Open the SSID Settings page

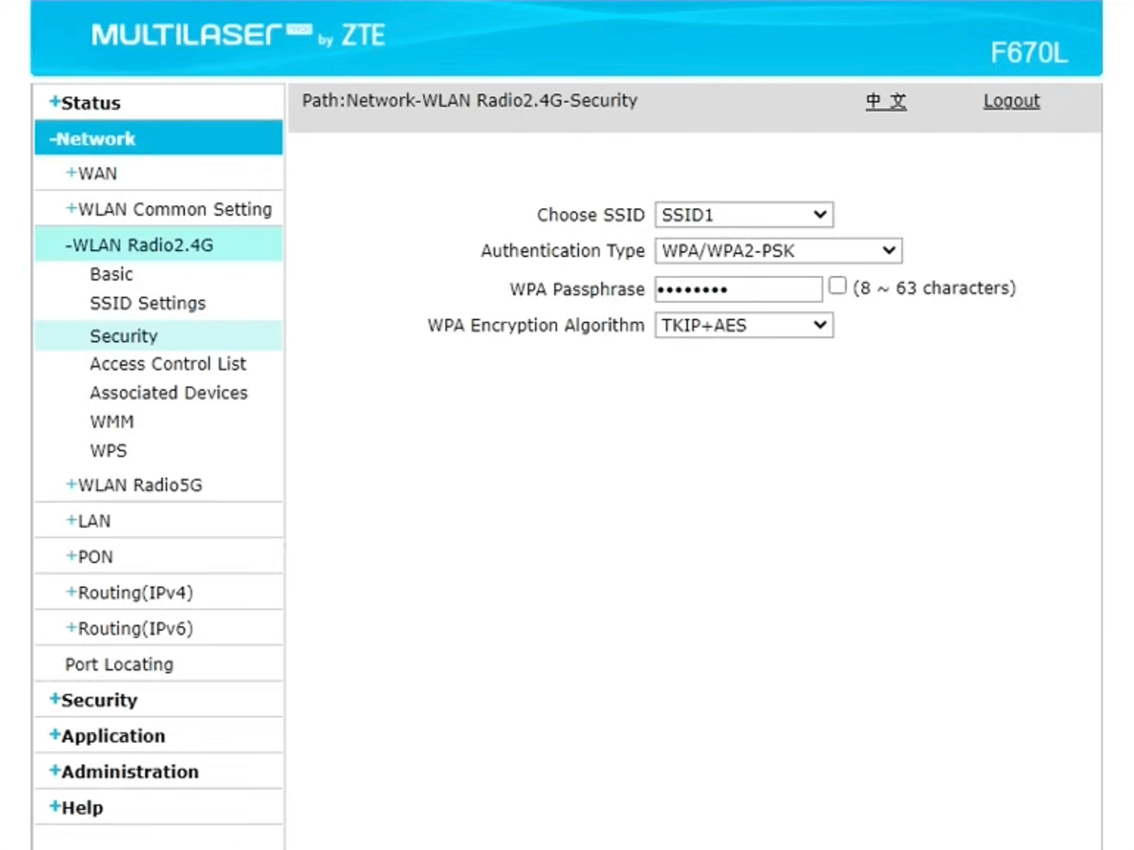pyautogui.click(x=147, y=303)
